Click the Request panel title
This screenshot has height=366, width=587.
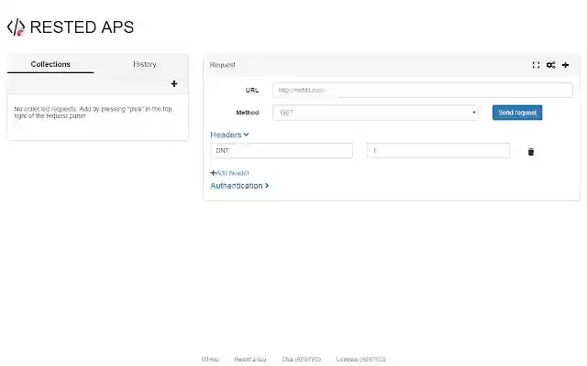[x=222, y=65]
